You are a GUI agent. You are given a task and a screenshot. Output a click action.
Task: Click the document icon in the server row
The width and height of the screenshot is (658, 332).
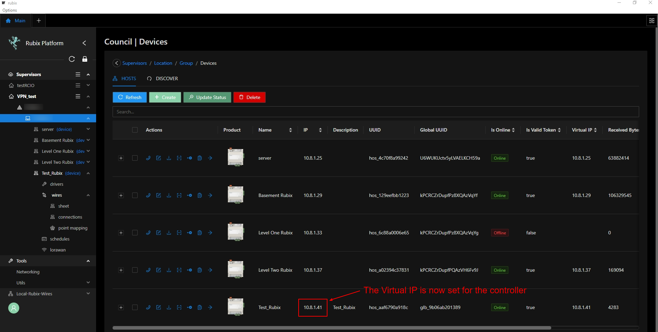coord(200,158)
